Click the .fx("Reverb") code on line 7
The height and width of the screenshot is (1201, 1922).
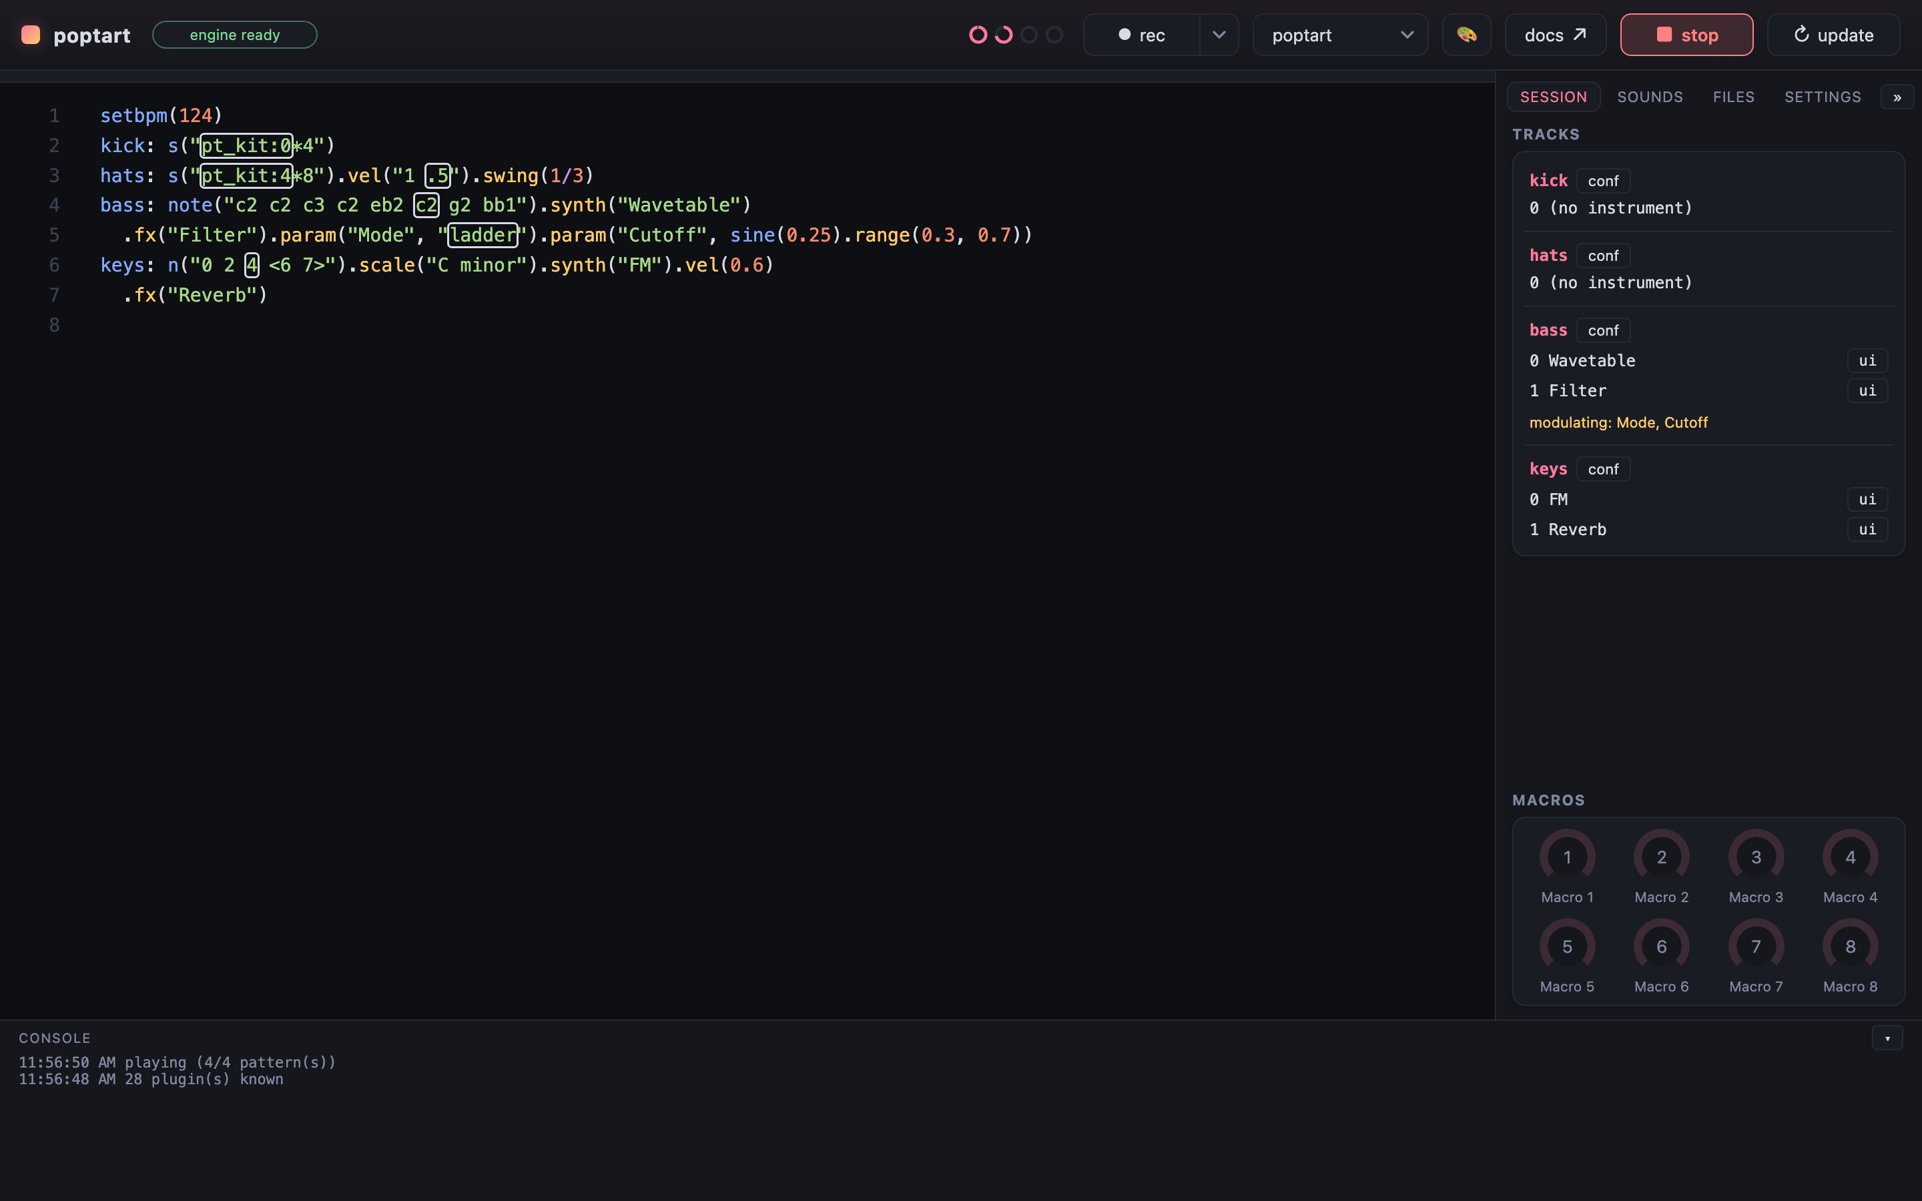pos(196,296)
